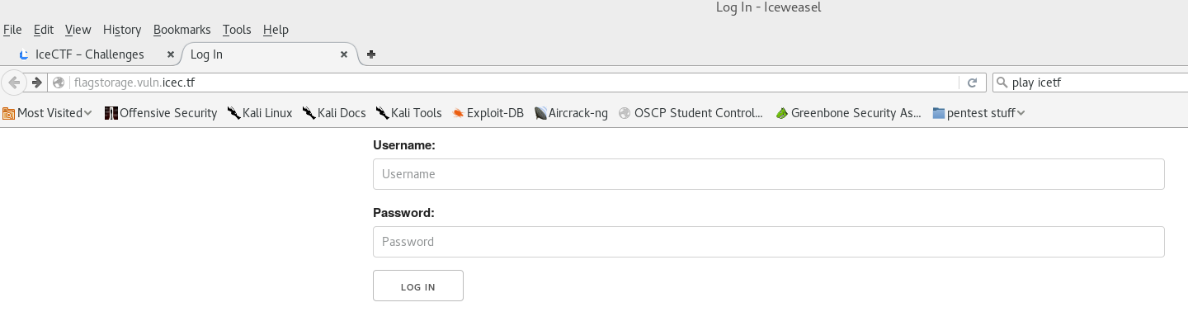Open the History menu
Image resolution: width=1188 pixels, height=326 pixels.
pyautogui.click(x=122, y=30)
